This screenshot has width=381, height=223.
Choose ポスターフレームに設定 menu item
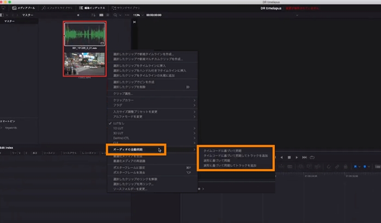152,168
